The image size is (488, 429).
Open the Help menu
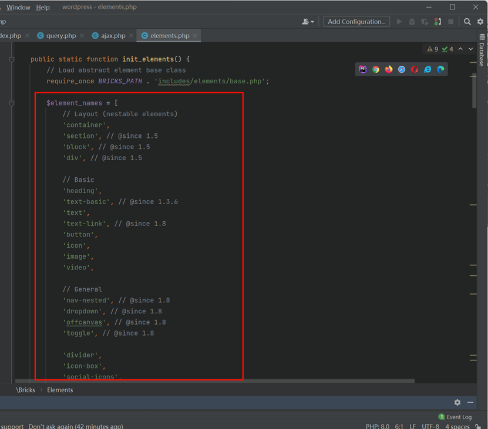[x=43, y=7]
